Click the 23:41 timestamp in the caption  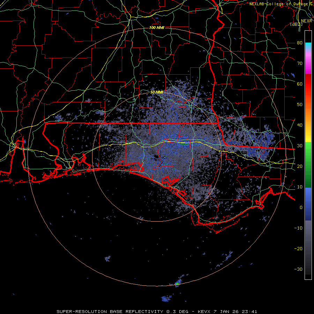point(250,312)
